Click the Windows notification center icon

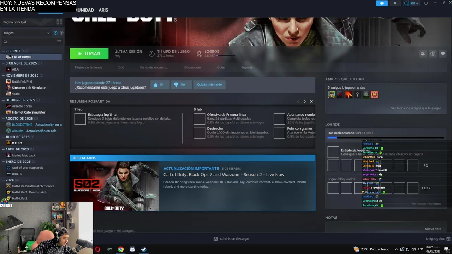tap(446, 249)
